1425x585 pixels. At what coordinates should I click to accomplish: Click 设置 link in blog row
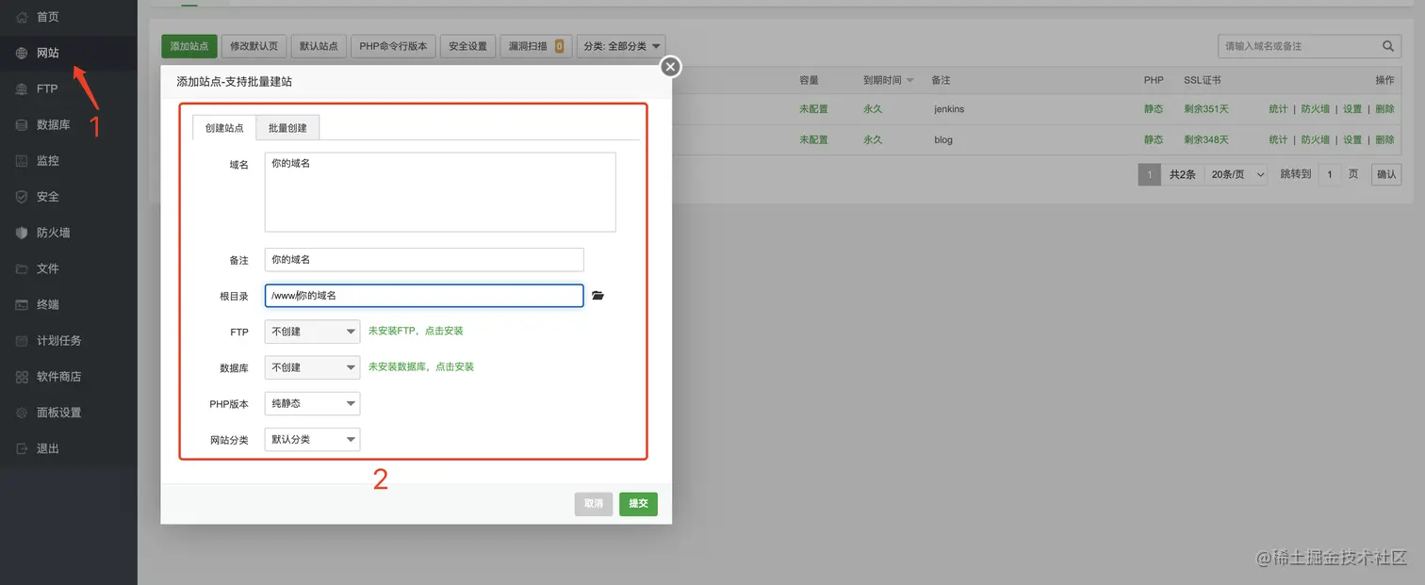tap(1352, 140)
